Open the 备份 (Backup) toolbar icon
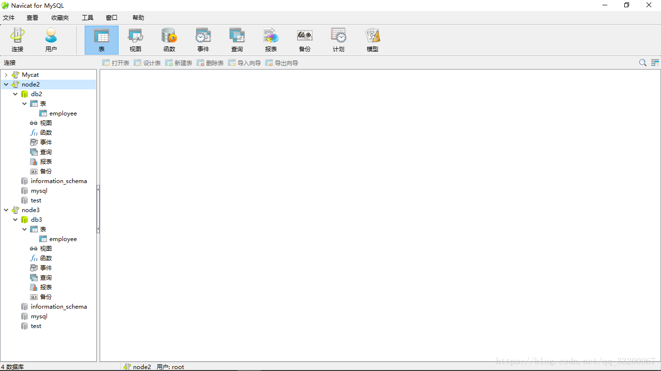This screenshot has height=371, width=661. 305,40
